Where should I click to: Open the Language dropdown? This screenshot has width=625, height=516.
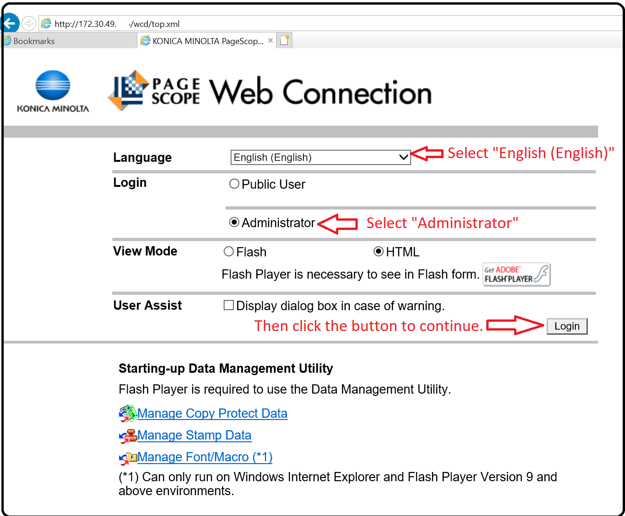point(321,157)
